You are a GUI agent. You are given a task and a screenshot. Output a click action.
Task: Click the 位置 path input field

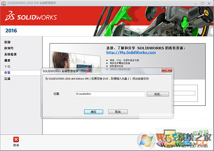coord(110,94)
